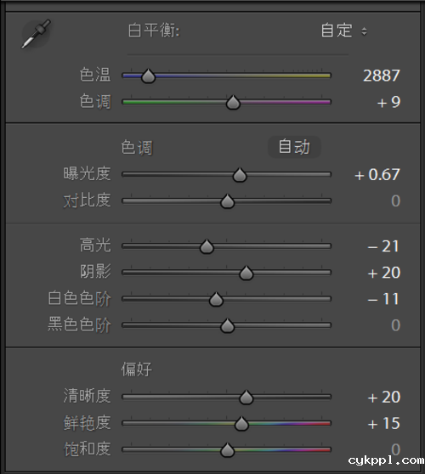Click the 色温 label
This screenshot has width=425, height=474.
95,75
